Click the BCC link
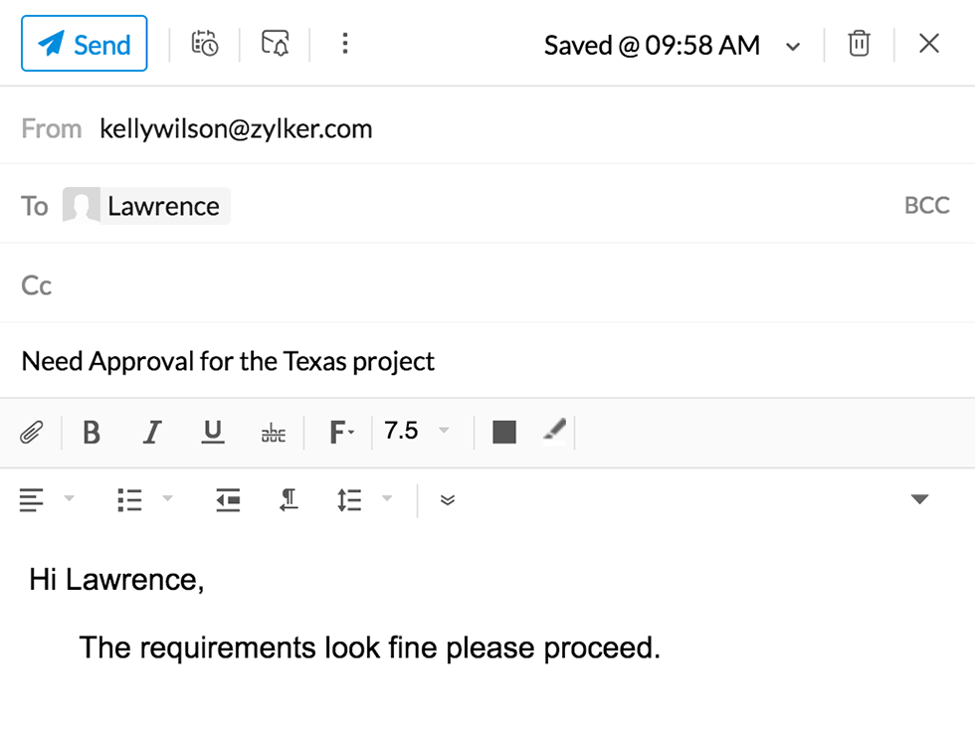 (x=926, y=206)
